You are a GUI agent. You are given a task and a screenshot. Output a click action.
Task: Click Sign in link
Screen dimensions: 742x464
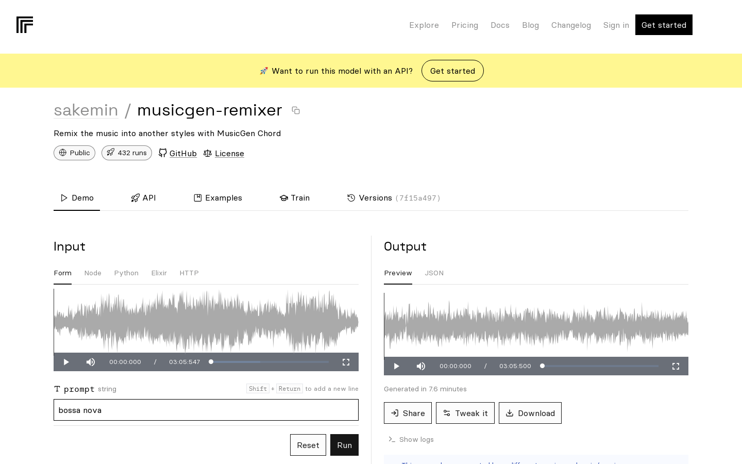click(x=616, y=25)
